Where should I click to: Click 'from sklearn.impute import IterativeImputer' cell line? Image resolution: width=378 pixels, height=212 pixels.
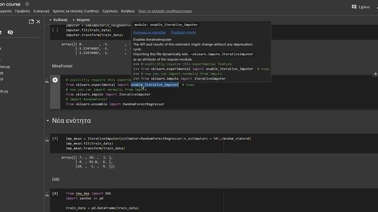click(108, 94)
